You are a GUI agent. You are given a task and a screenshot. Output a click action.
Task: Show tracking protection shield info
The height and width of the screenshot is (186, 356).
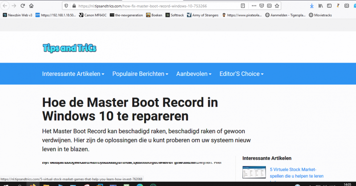[x=66, y=6]
